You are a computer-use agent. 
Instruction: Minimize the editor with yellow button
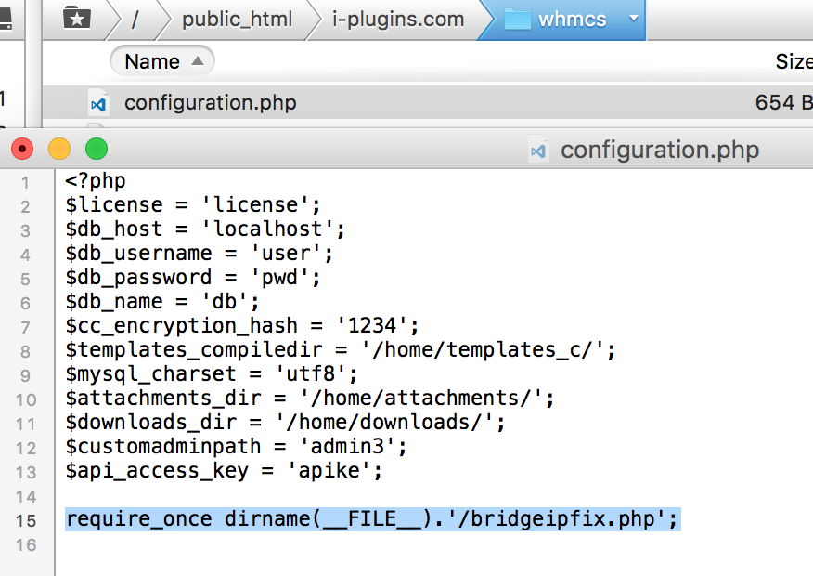(59, 150)
